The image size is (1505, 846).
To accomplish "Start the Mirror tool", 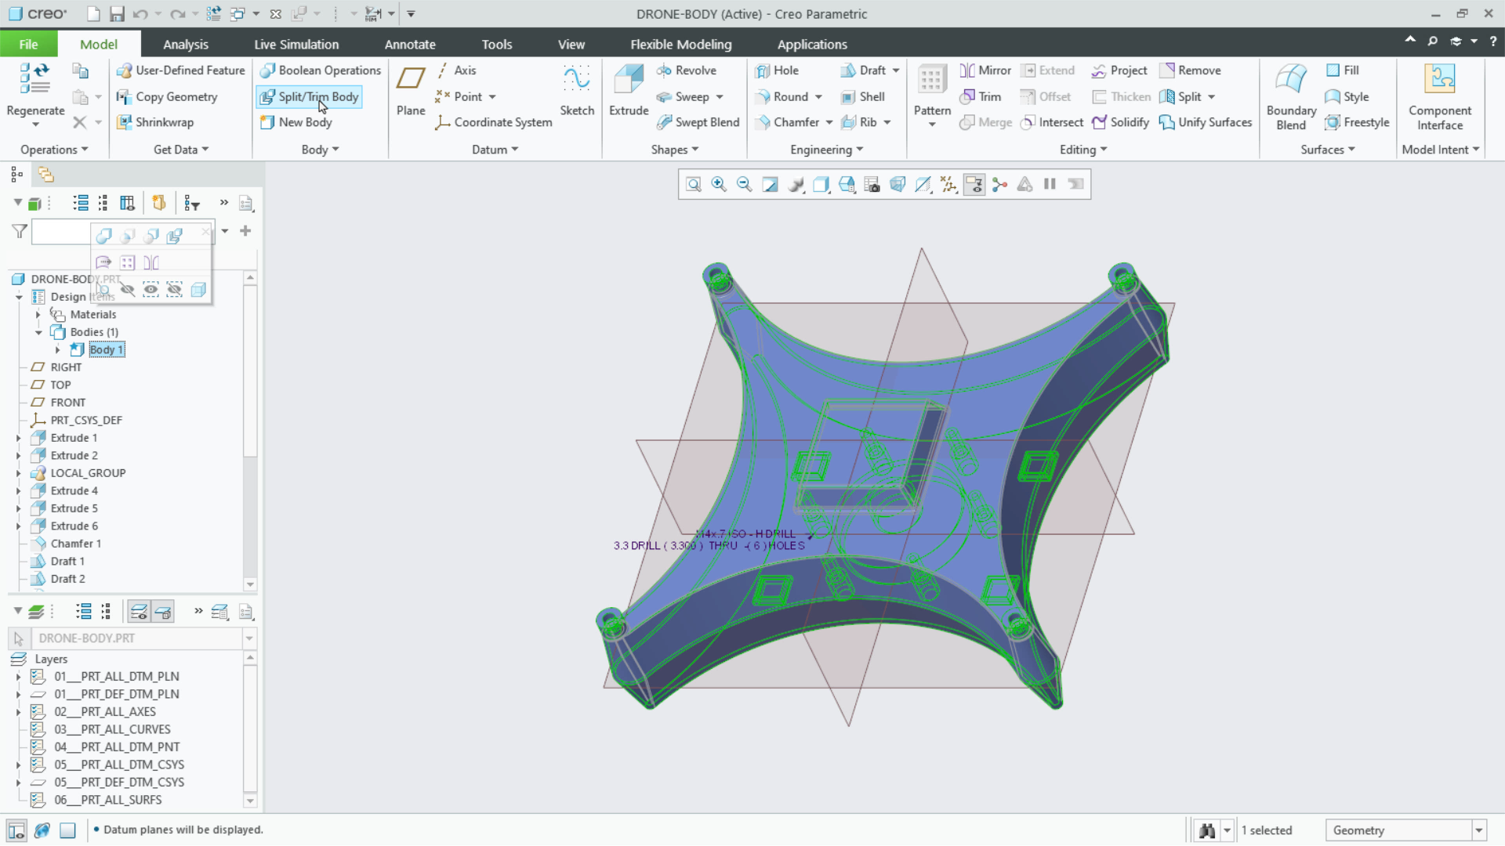I will click(x=985, y=70).
